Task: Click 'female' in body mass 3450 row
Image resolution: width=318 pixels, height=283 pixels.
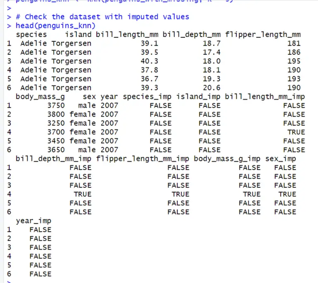Action: 82,141
